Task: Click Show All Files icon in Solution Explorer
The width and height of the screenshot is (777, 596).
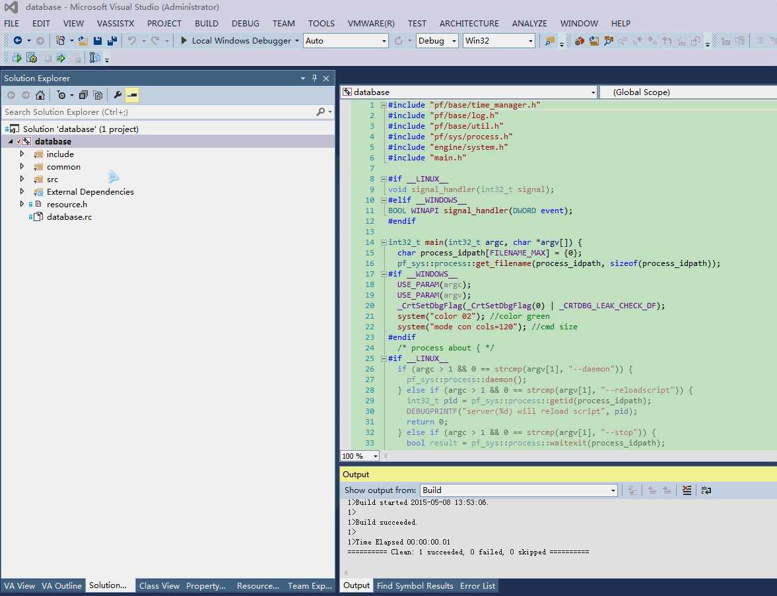Action: pyautogui.click(x=98, y=94)
